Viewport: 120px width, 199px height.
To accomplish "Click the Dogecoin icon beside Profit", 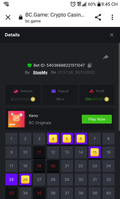I will pyautogui.click(x=106, y=99).
